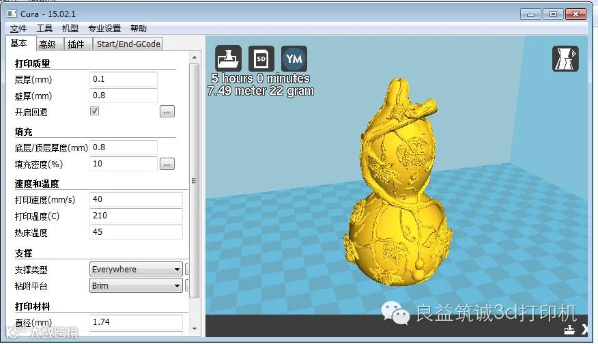Click the SD card save icon
Viewport: 598px width, 344px height.
click(261, 59)
